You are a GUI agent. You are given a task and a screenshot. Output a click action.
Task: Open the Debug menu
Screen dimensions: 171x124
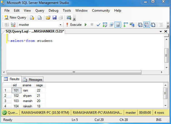tap(53, 11)
